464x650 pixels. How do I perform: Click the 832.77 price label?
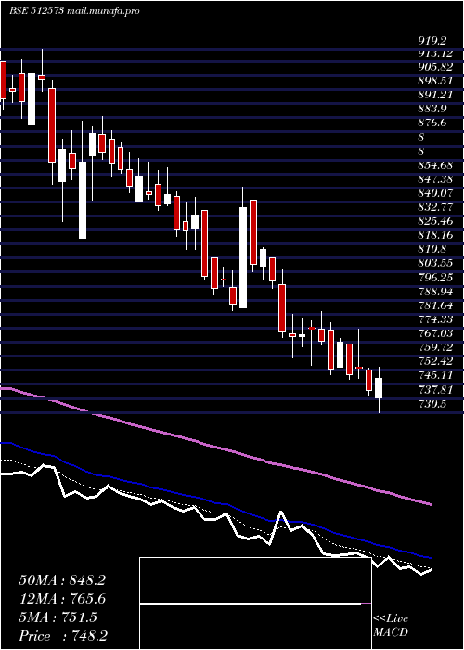[435, 206]
